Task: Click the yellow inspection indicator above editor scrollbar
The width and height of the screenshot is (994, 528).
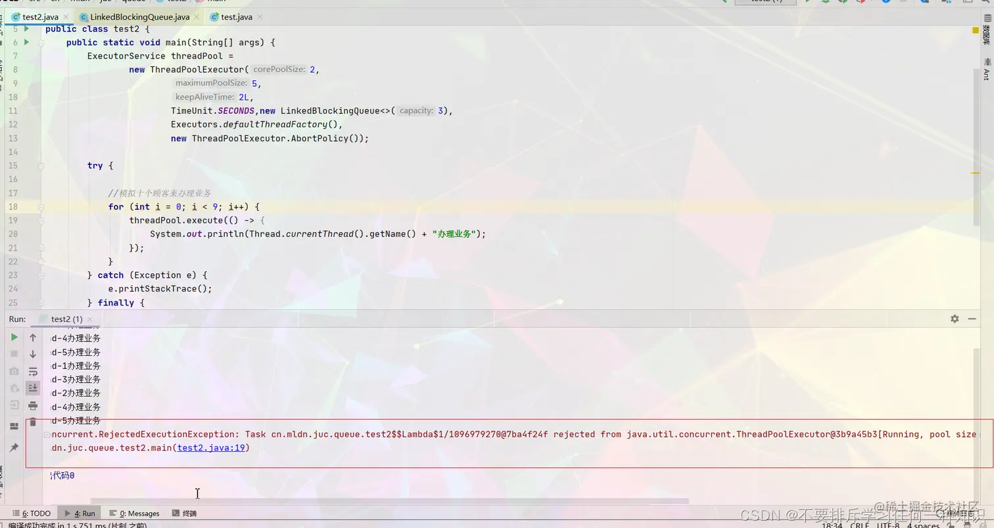Action: tap(976, 30)
